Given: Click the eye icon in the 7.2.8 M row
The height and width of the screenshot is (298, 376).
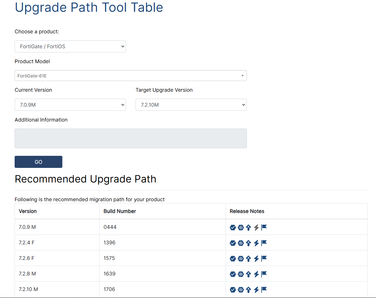Looking at the screenshot, I should pyautogui.click(x=241, y=274).
